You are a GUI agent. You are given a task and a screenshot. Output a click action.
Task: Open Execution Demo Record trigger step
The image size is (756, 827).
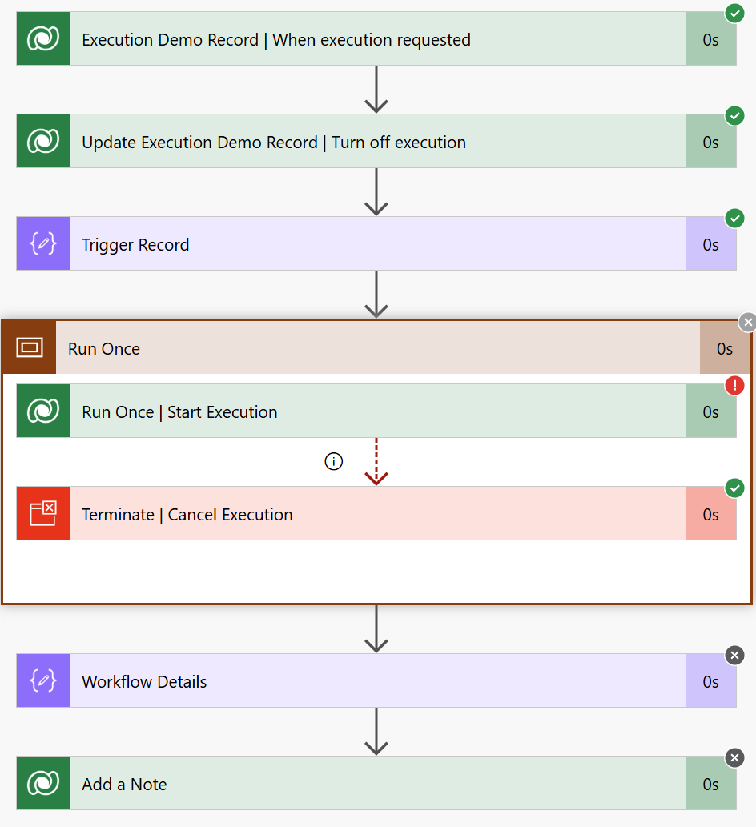pyautogui.click(x=377, y=39)
